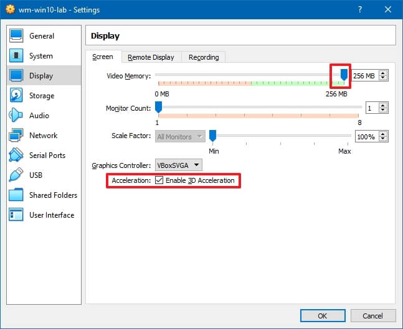Select General label in sidebar

pyautogui.click(x=42, y=36)
